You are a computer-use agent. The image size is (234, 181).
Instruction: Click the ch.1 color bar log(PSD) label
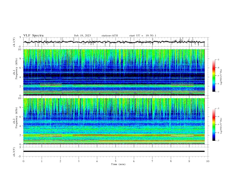221,77
